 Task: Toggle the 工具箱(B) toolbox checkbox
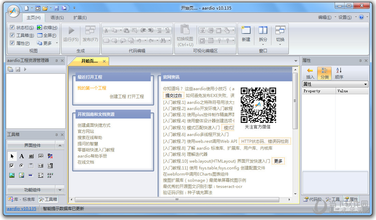tap(12, 35)
